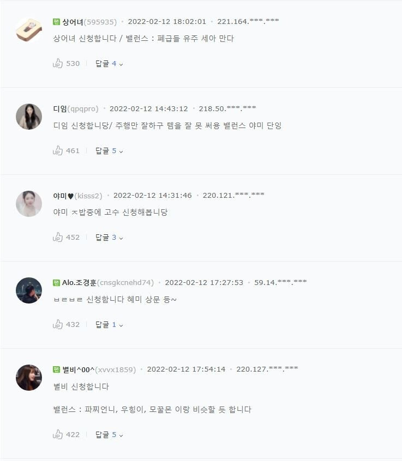Screen dimensions: 402x461
Task: Expand the 5 replies under 디임's comment
Action: point(109,151)
